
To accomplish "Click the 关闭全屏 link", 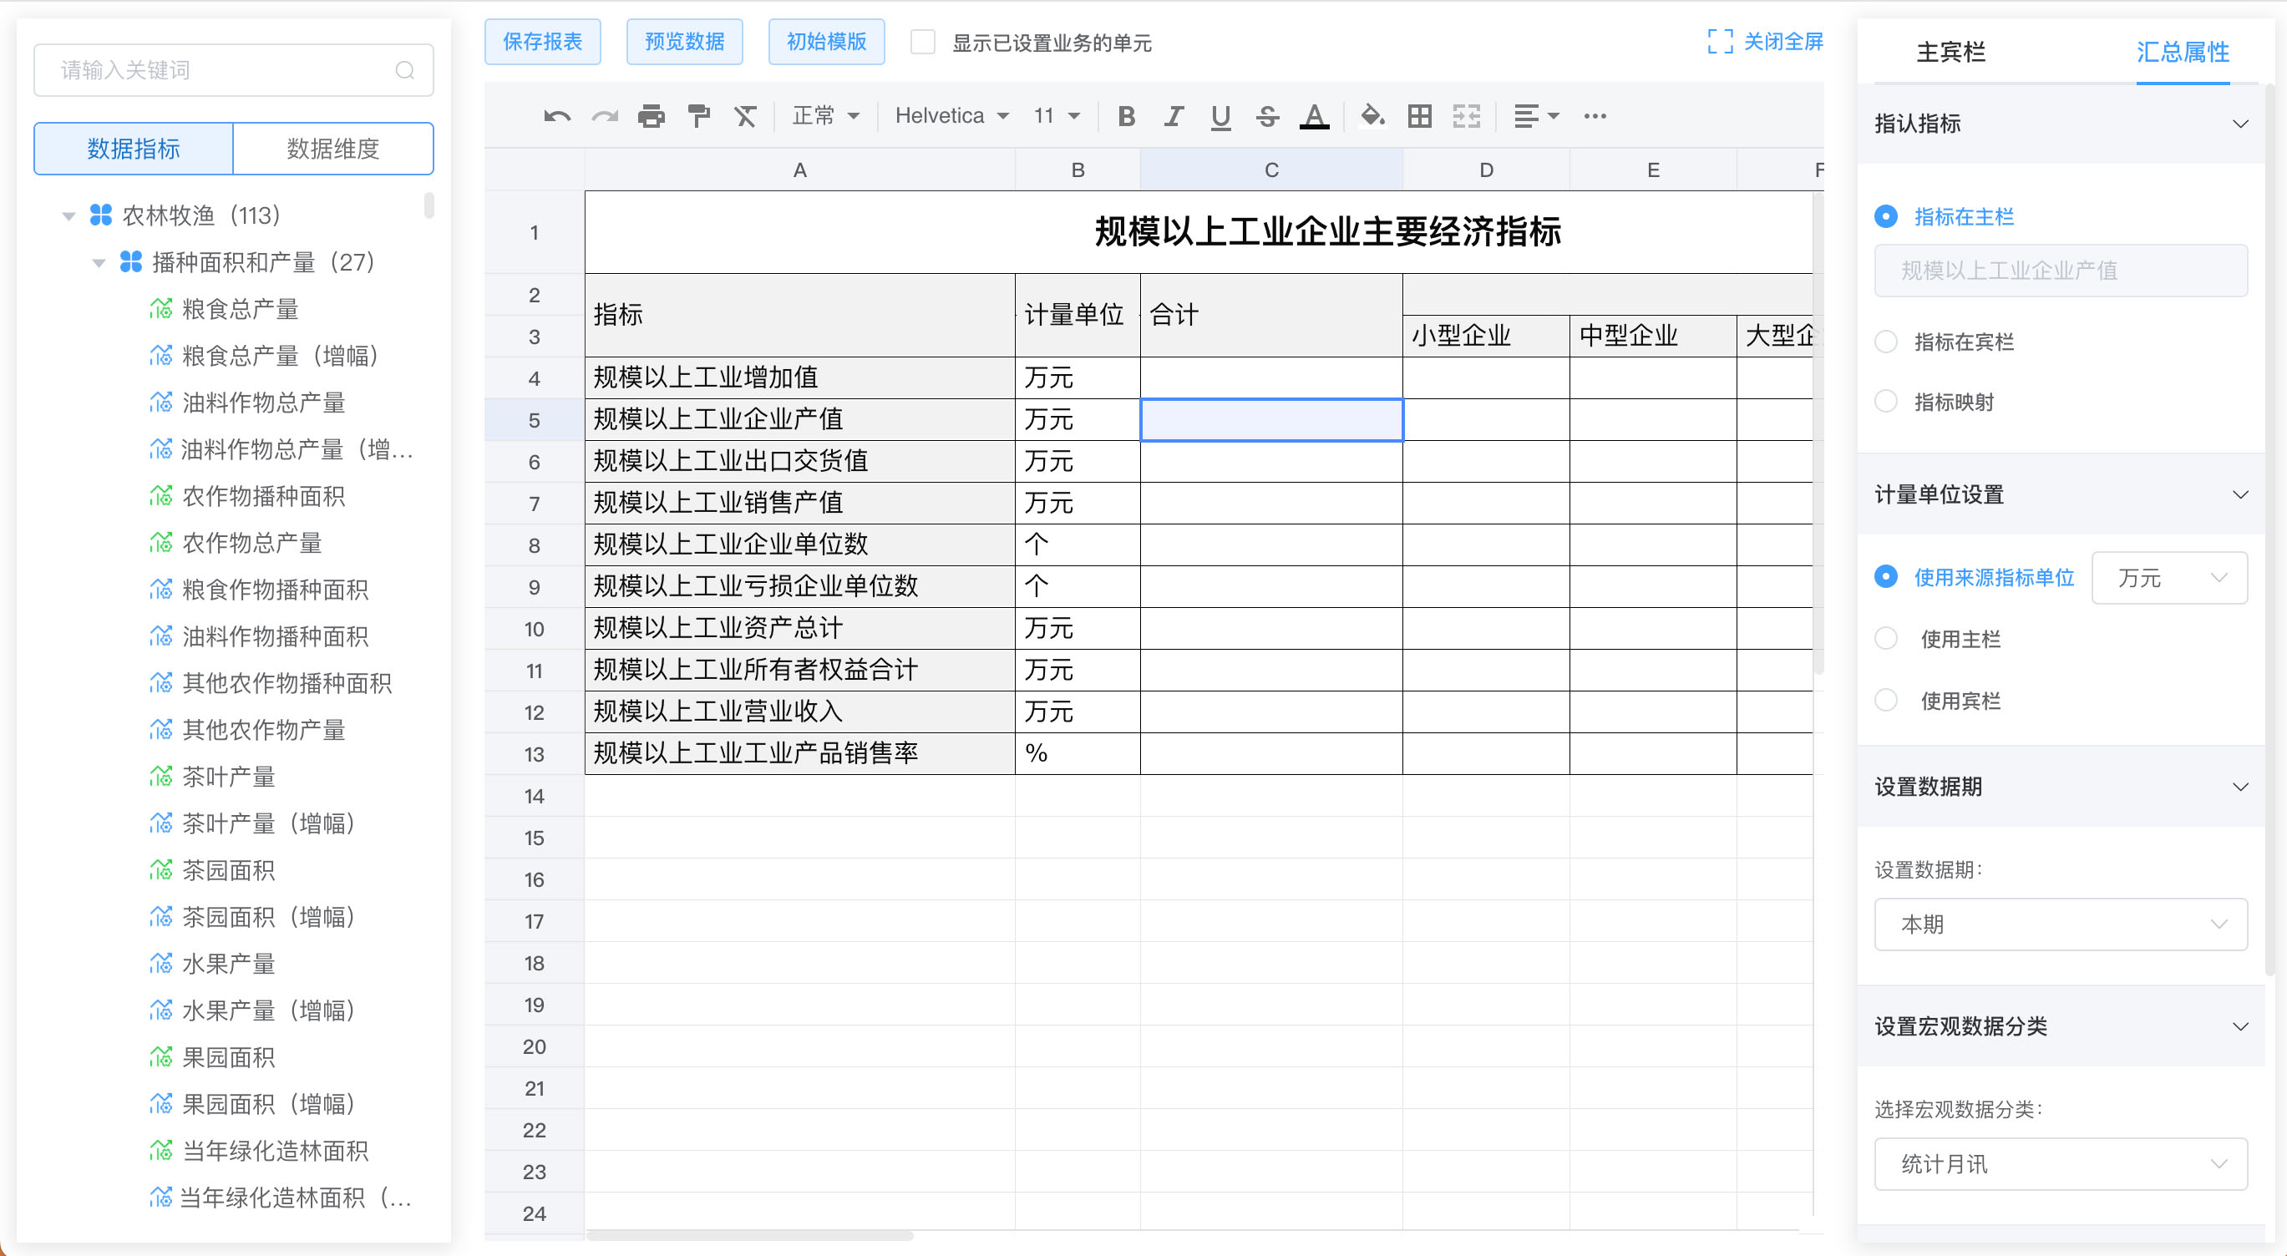I will coord(1783,41).
